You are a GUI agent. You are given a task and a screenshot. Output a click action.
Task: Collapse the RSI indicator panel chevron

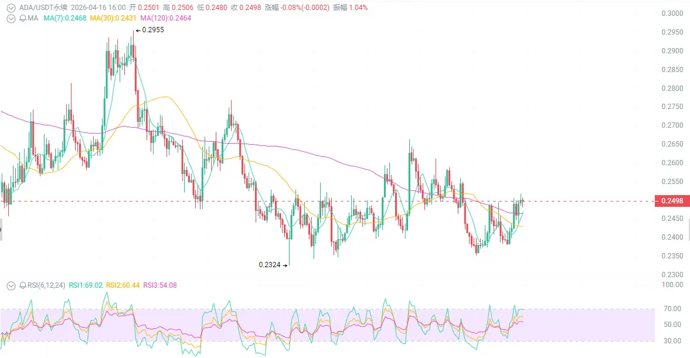11,286
